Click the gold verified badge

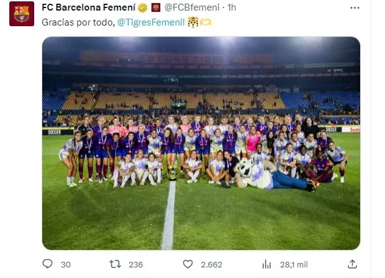click(x=143, y=8)
